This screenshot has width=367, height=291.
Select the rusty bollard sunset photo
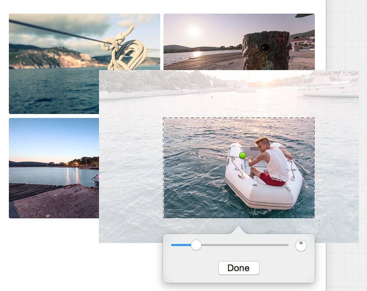pyautogui.click(x=239, y=42)
